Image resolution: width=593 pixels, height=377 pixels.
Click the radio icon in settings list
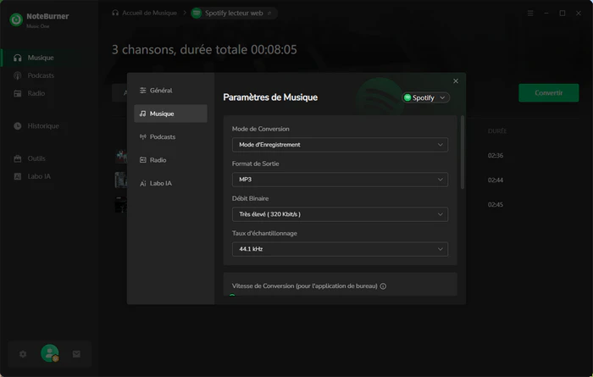[142, 160]
